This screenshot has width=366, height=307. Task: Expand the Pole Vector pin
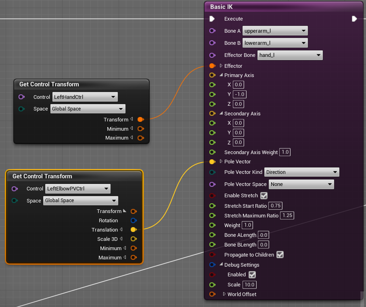pos(221,161)
